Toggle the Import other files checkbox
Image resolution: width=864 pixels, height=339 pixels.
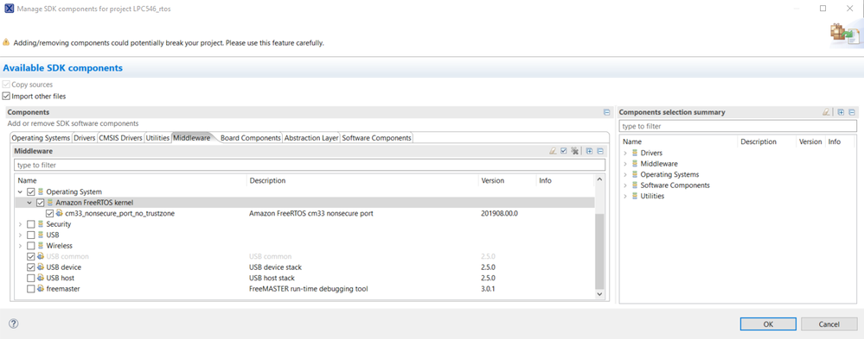6,96
